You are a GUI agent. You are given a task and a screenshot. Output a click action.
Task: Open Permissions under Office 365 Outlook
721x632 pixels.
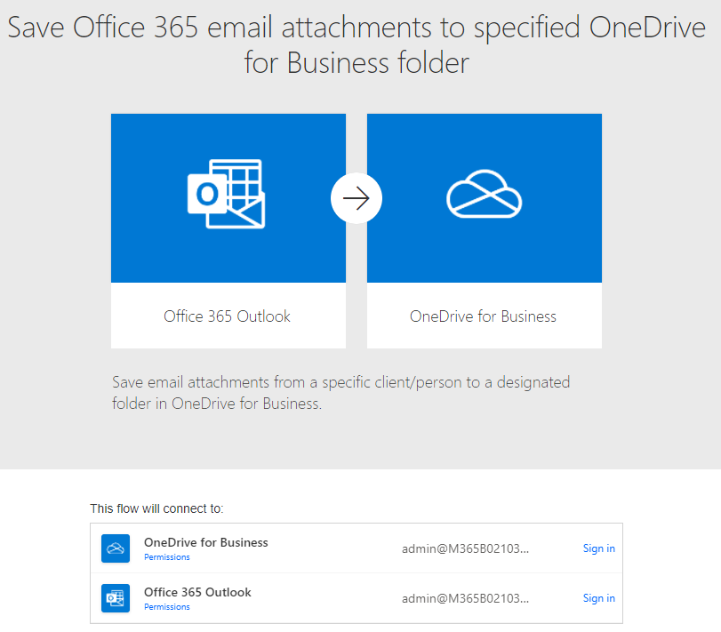coord(167,607)
